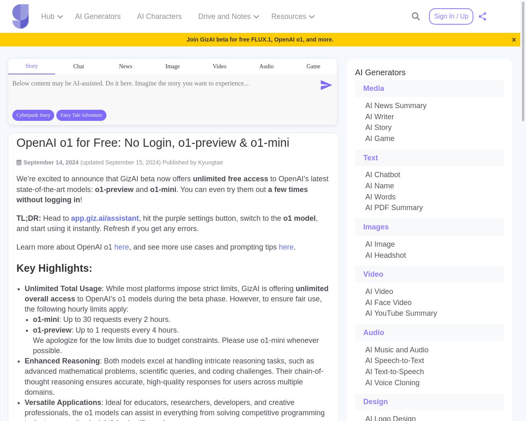Click the calendar icon beside the publish date
This screenshot has height=421, width=526.
(x=19, y=162)
